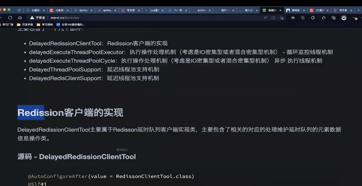Open the 学习广场 bookmarks folder
This screenshot has width=362, height=186.
click(7, 24)
